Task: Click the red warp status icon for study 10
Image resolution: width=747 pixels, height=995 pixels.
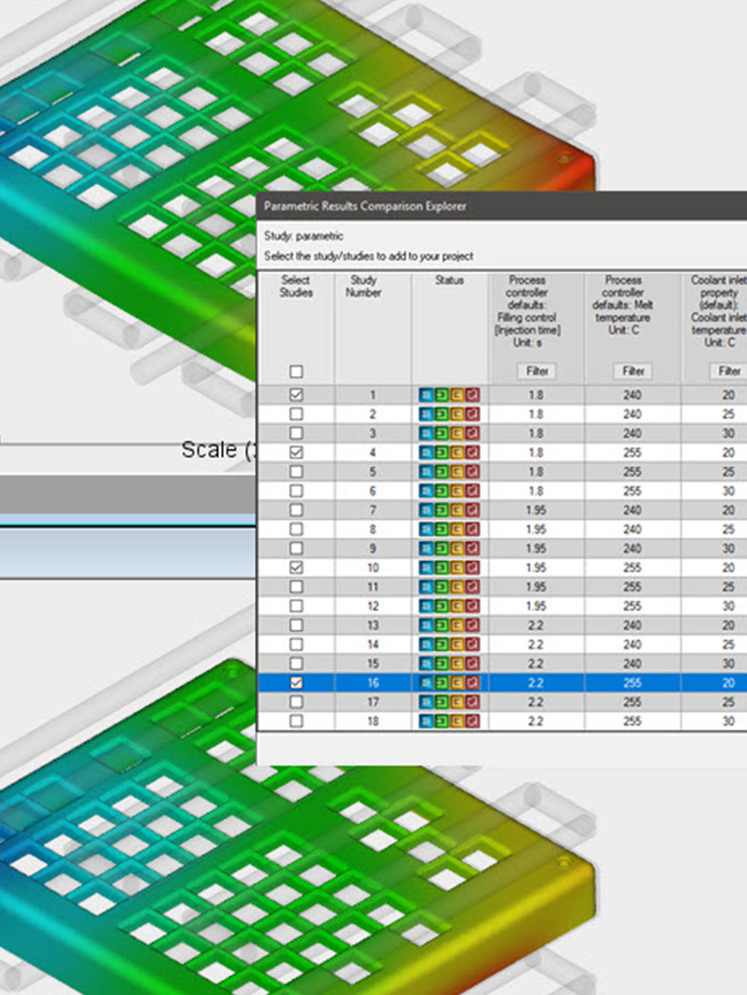Action: coord(471,568)
